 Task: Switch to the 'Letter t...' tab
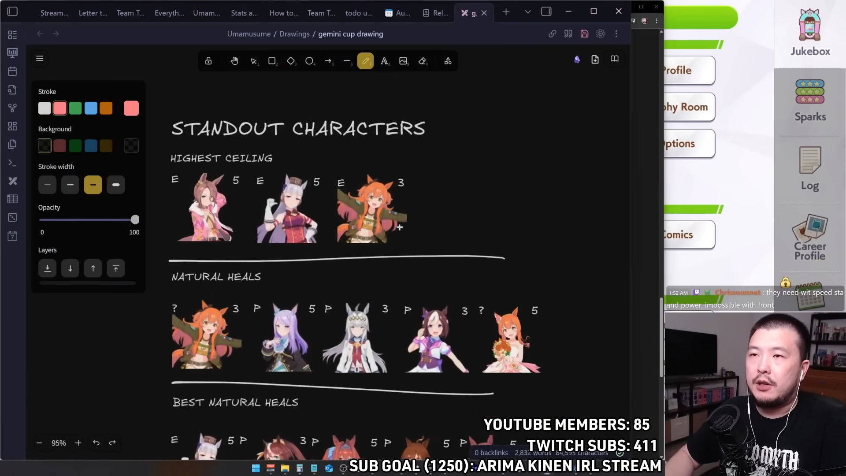pos(93,13)
